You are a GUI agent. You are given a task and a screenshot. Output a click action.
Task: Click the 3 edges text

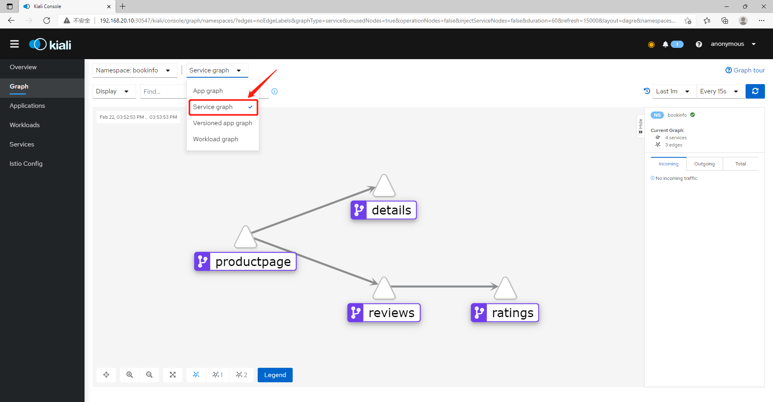(x=674, y=145)
